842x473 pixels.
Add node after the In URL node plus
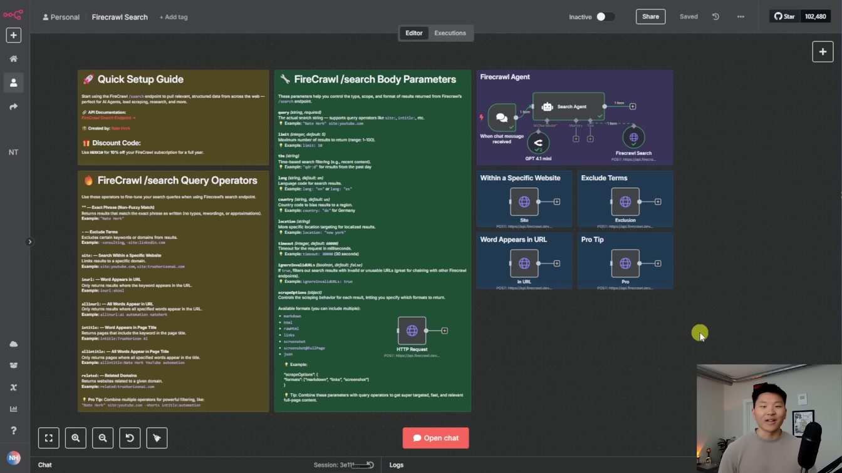[557, 263]
